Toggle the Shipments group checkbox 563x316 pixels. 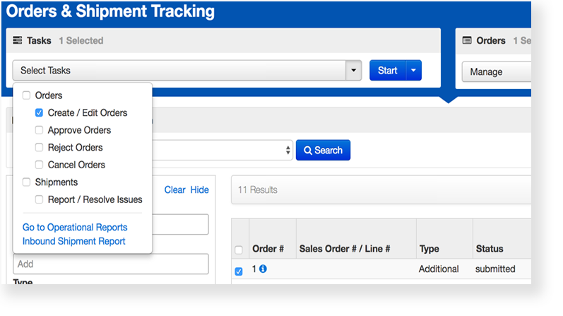[27, 182]
